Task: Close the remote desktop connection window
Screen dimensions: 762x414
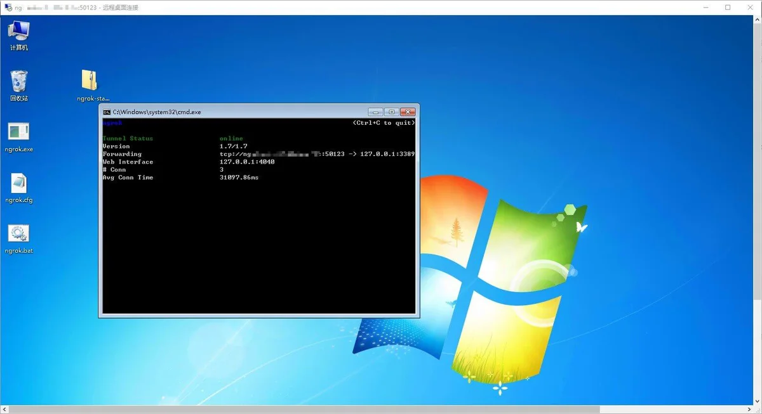Action: coord(749,8)
